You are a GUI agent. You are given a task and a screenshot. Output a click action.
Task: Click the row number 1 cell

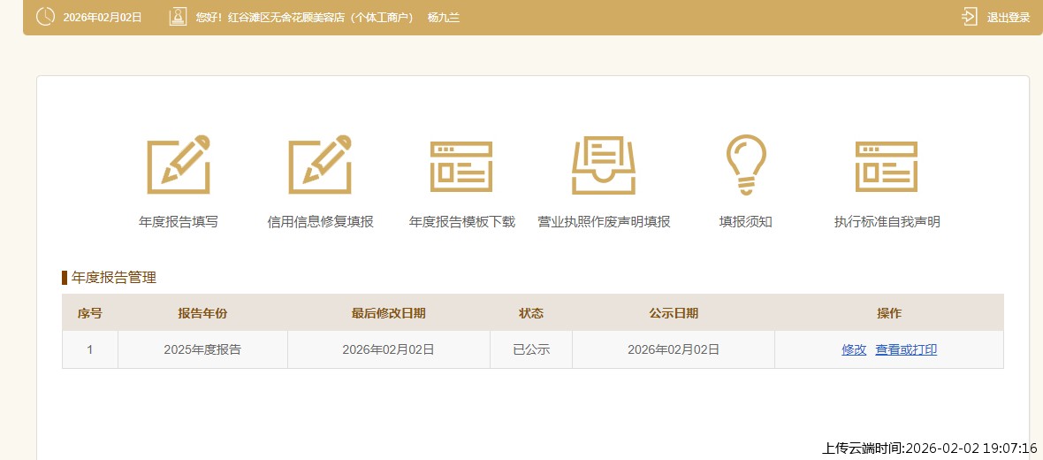[x=90, y=349]
